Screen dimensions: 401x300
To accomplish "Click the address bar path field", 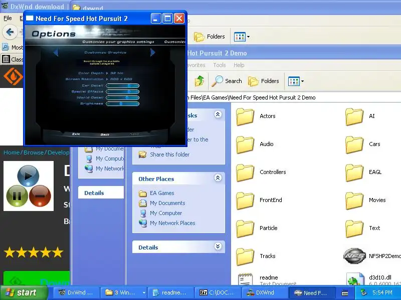I will pyautogui.click(x=294, y=97).
